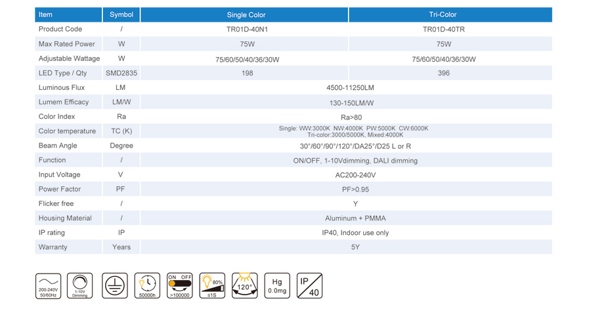Viewport: 591px width, 311px height.
Task: Click the 50000h lifetime clock icon
Action: 147,286
